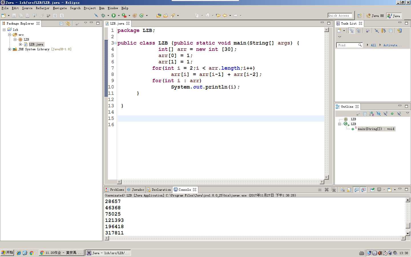Toggle Scroll Lock in Console
This screenshot has width=411, height=257.
click(349, 190)
